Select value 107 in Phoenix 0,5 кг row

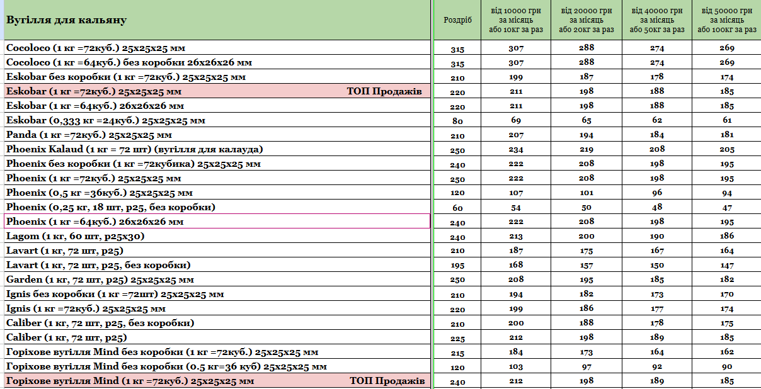tap(516, 193)
